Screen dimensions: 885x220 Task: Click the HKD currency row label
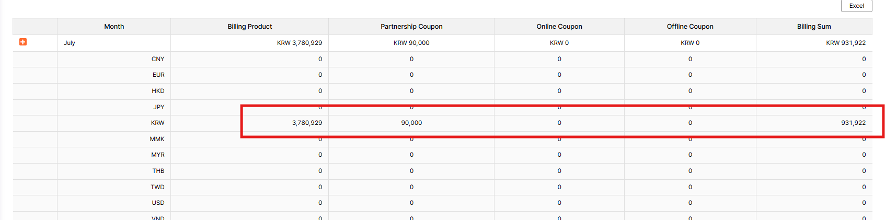click(158, 91)
